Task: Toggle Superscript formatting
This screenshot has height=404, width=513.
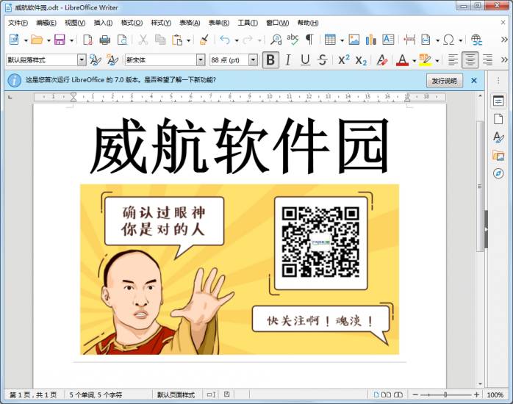Action: [343, 60]
